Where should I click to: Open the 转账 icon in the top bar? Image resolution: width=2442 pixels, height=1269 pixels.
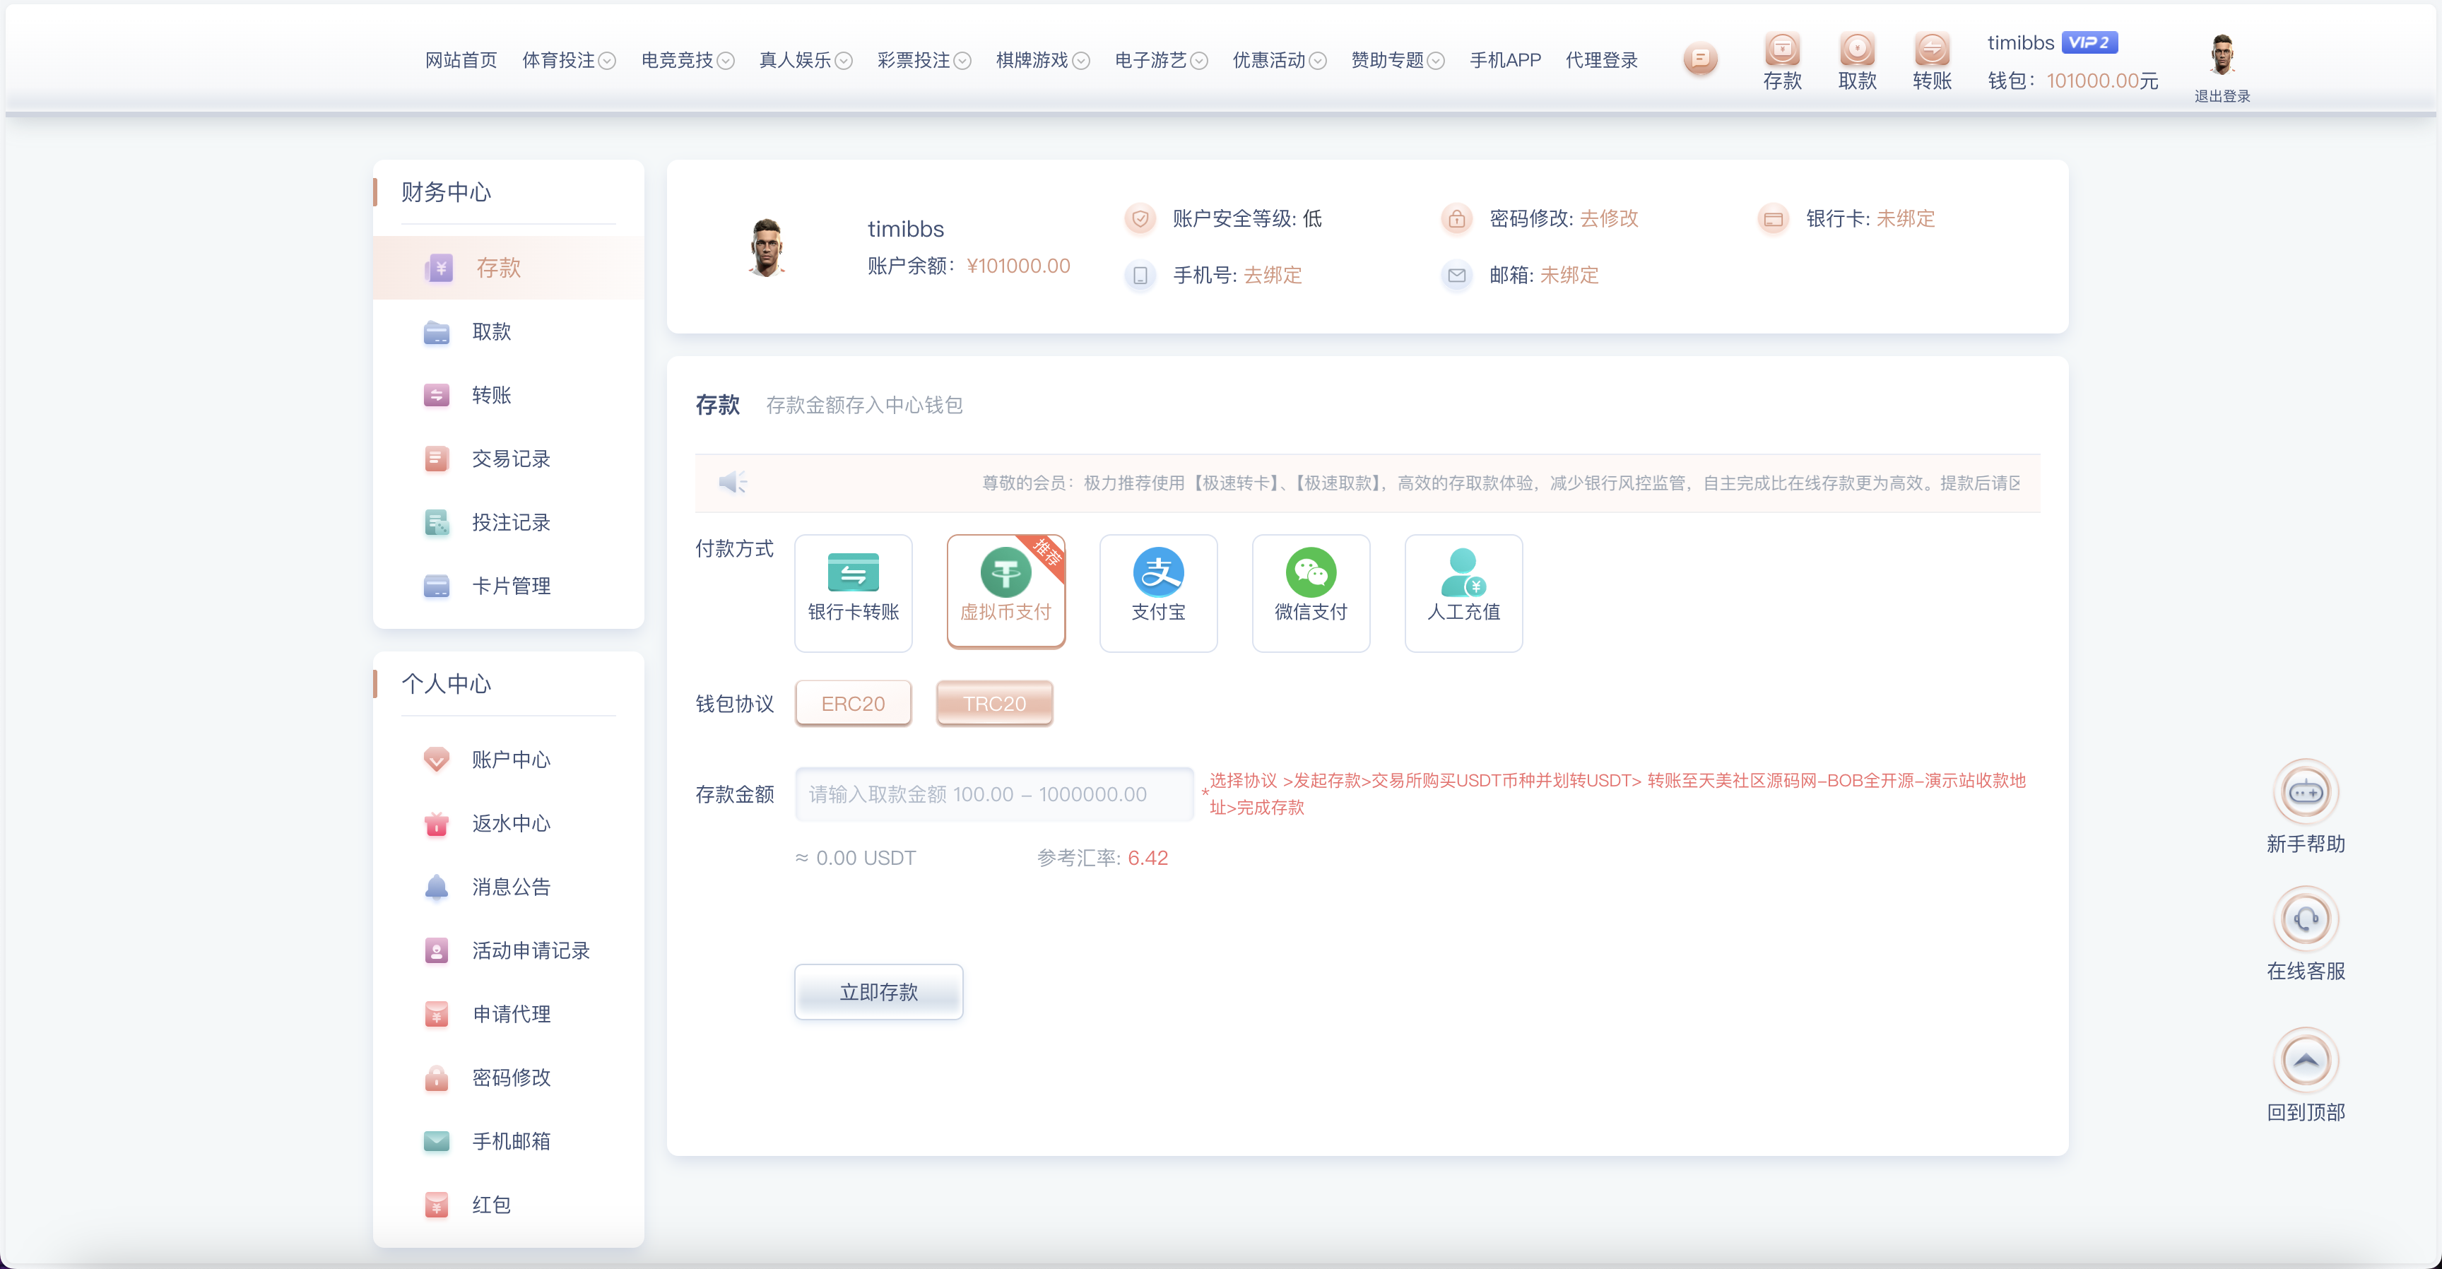tap(1931, 59)
